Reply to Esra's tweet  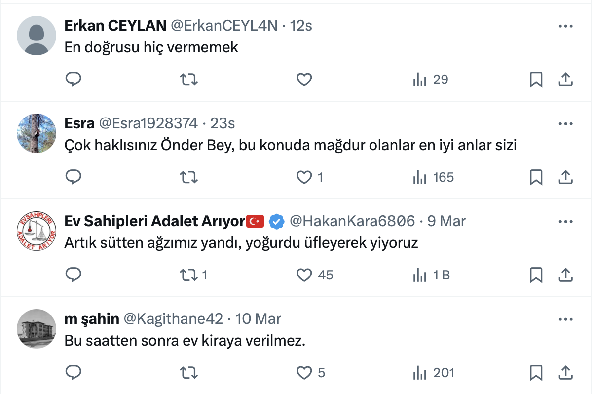pyautogui.click(x=73, y=177)
